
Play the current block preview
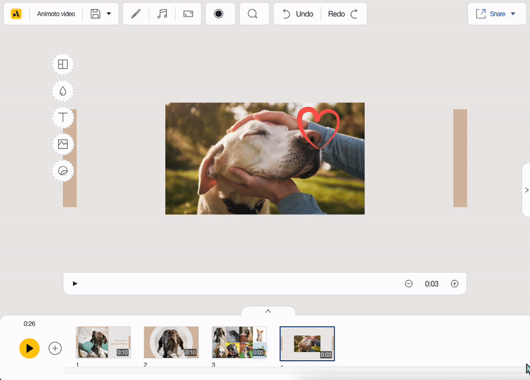click(75, 283)
